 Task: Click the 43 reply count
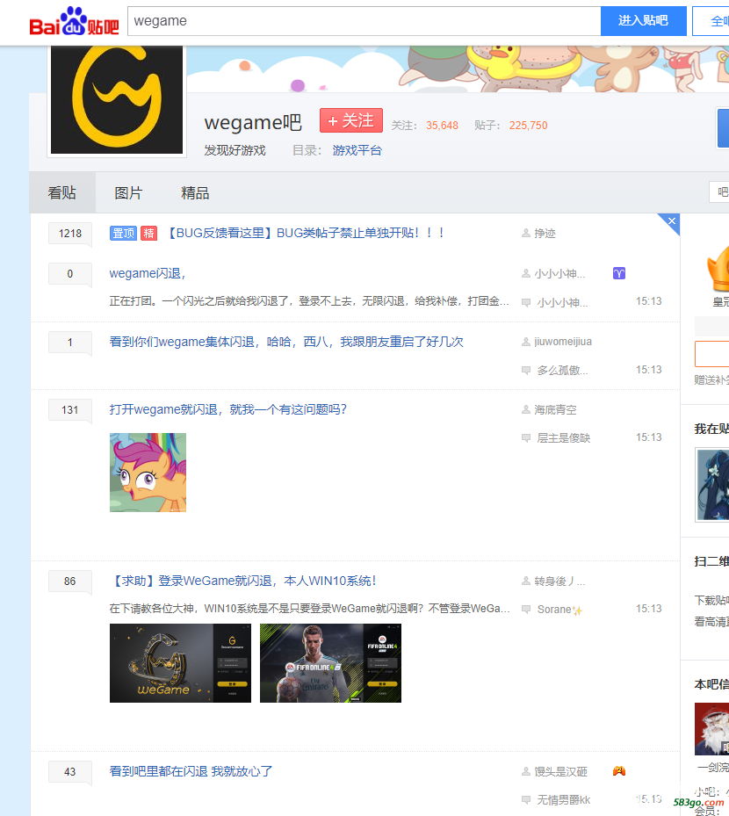[x=70, y=772]
